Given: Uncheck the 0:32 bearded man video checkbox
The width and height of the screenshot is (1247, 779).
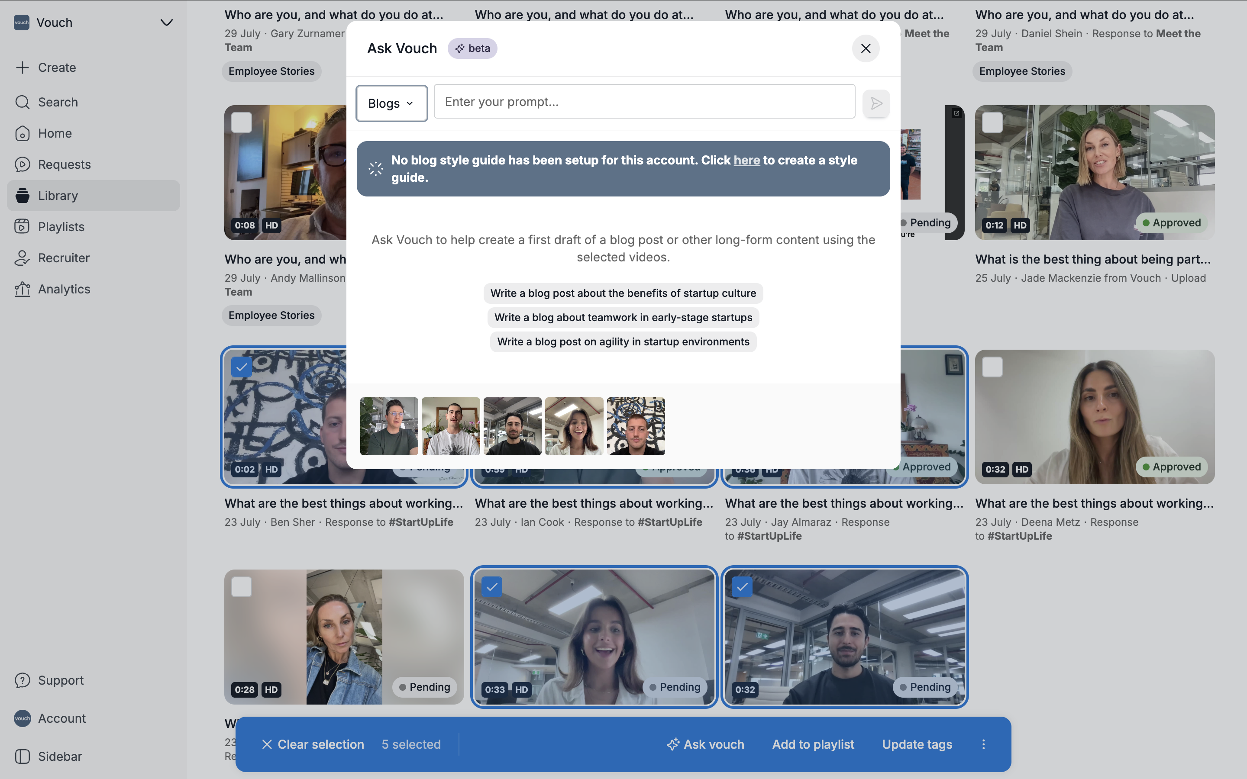Looking at the screenshot, I should pos(742,587).
